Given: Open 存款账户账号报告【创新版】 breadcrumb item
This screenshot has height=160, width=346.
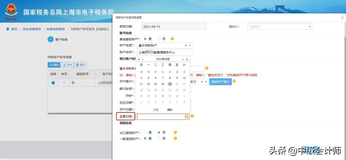Looking at the screenshot, I should [90, 29].
